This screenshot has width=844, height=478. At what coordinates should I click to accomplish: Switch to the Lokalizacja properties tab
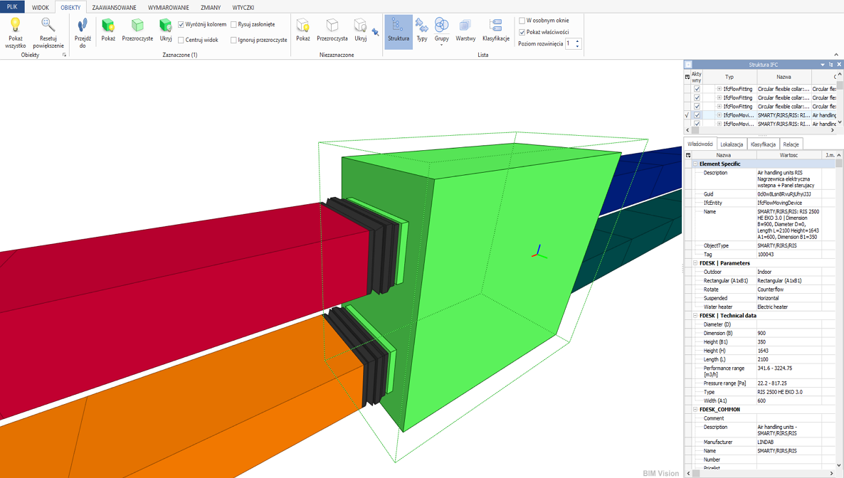coord(732,144)
